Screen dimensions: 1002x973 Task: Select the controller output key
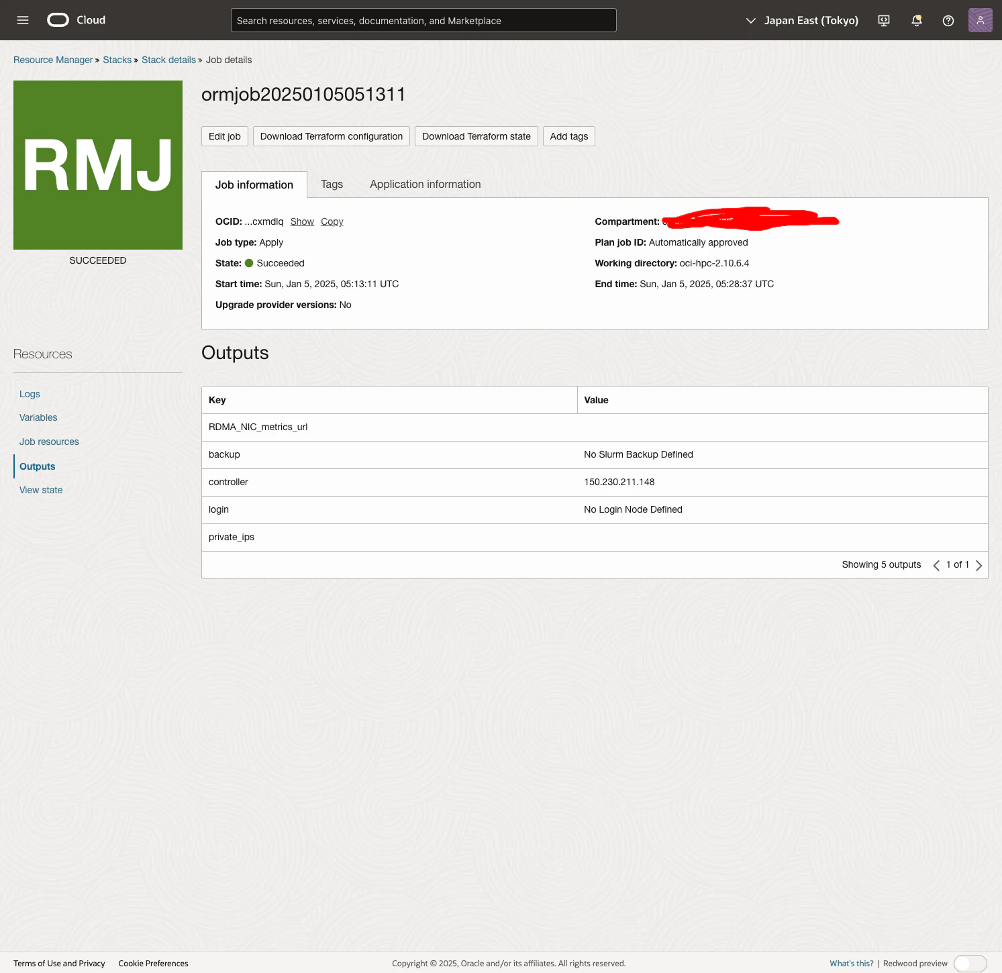point(228,482)
